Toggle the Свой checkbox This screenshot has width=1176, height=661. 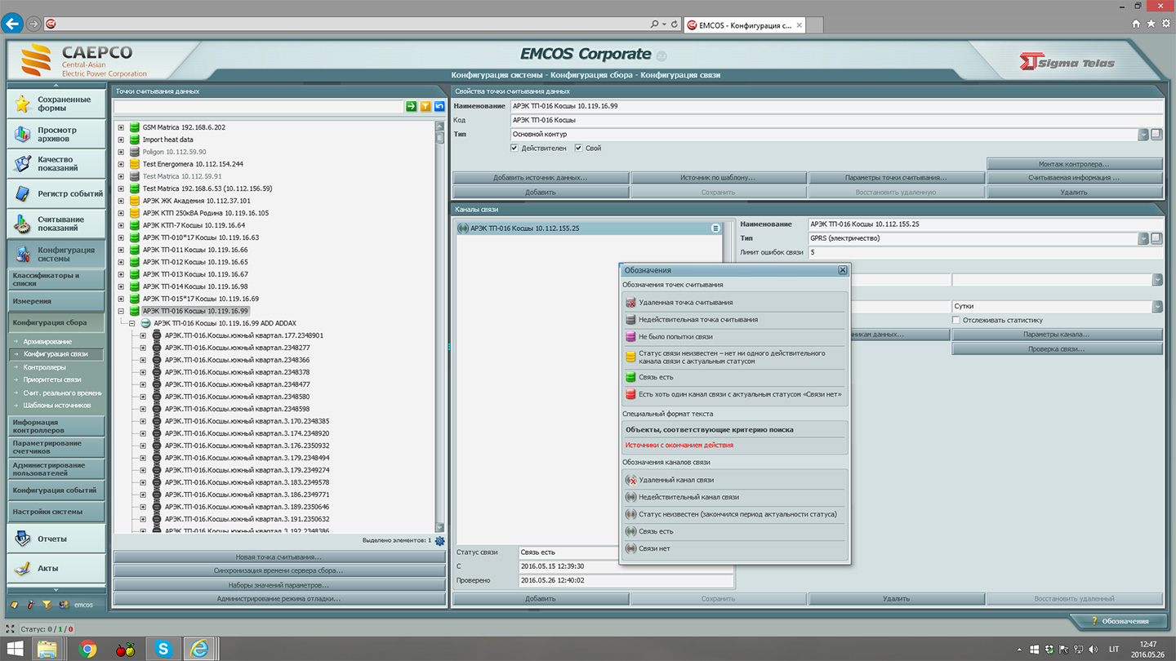click(x=578, y=148)
